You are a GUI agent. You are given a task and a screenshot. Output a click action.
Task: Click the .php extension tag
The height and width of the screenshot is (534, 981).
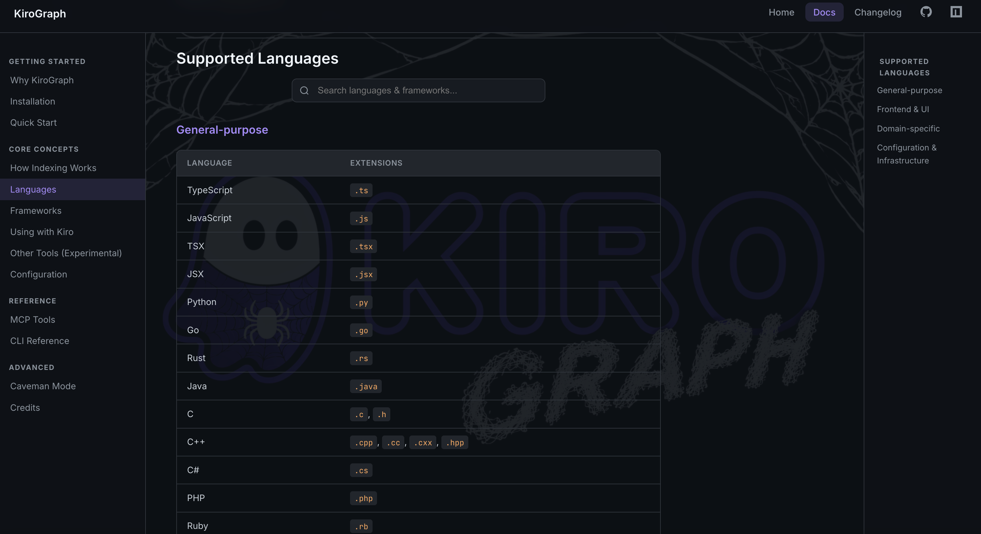tap(363, 499)
